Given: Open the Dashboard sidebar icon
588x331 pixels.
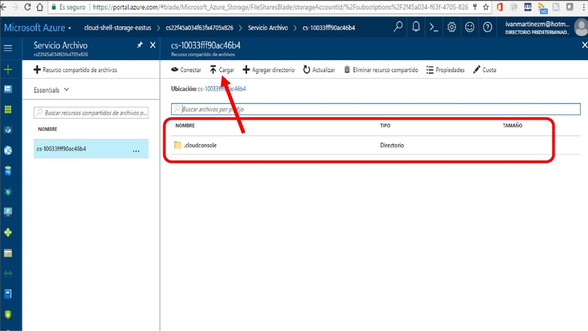Looking at the screenshot, I should tap(8, 89).
